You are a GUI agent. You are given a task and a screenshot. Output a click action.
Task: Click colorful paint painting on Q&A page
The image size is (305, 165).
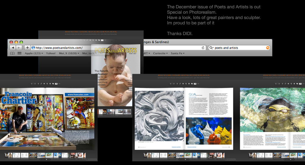point(209,131)
